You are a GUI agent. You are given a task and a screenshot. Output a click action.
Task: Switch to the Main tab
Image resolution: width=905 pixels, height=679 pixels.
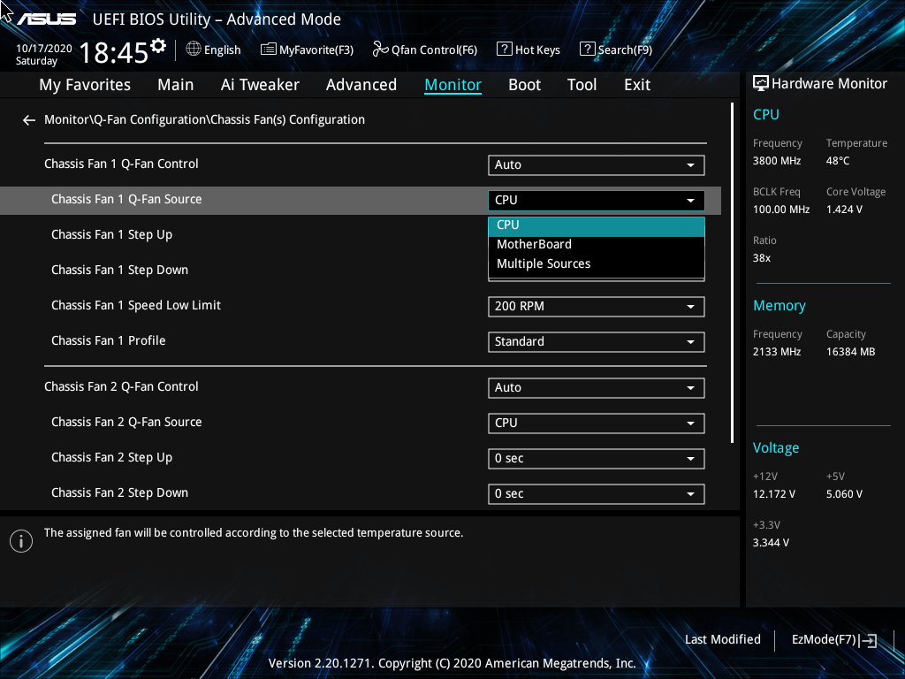coord(176,85)
